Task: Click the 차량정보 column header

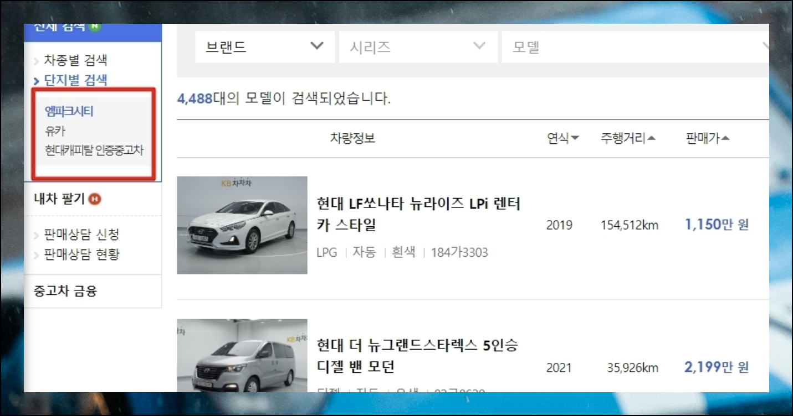Action: point(353,138)
